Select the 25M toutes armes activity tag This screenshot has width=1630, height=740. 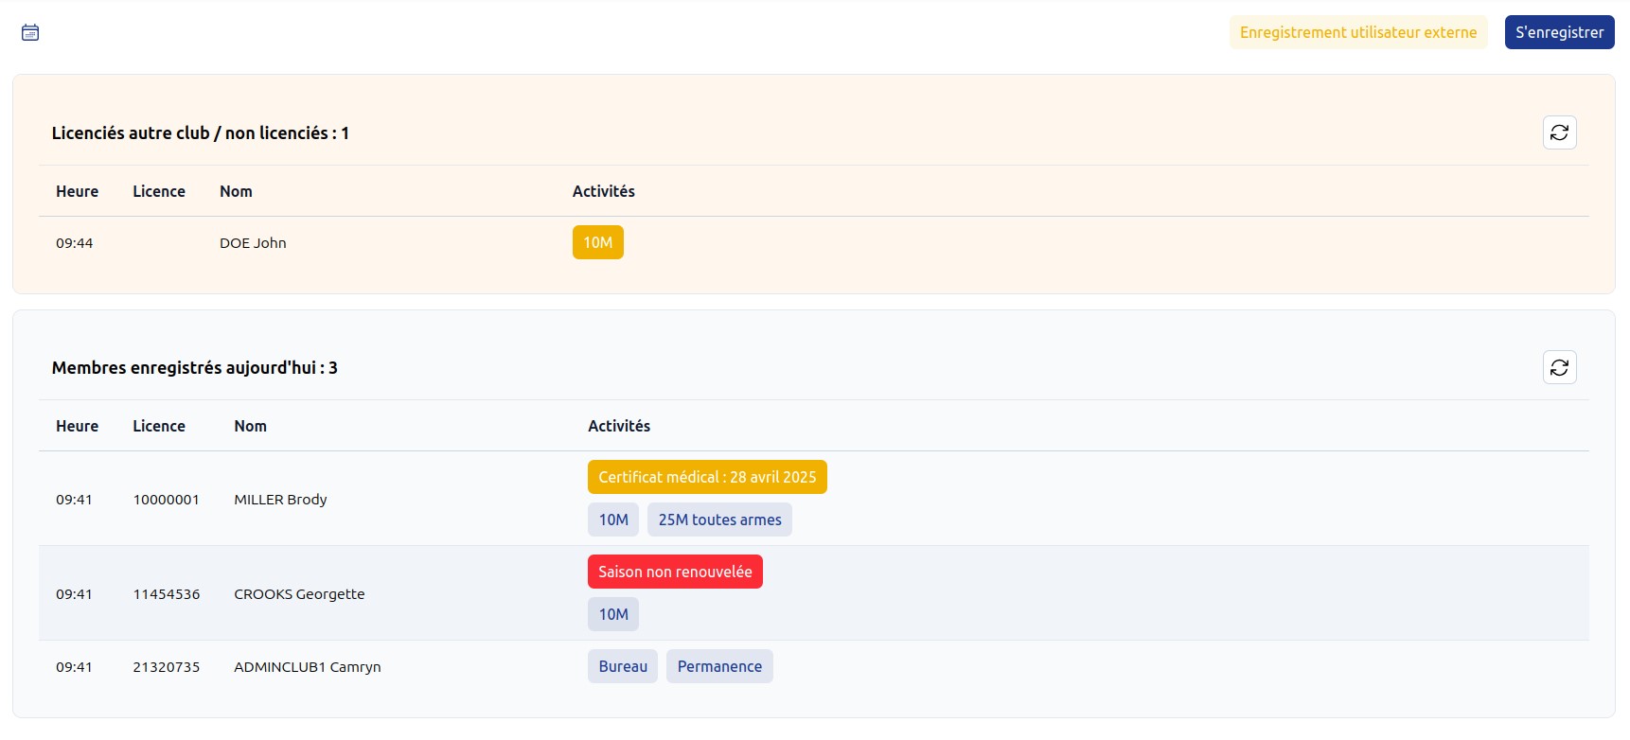(x=719, y=520)
